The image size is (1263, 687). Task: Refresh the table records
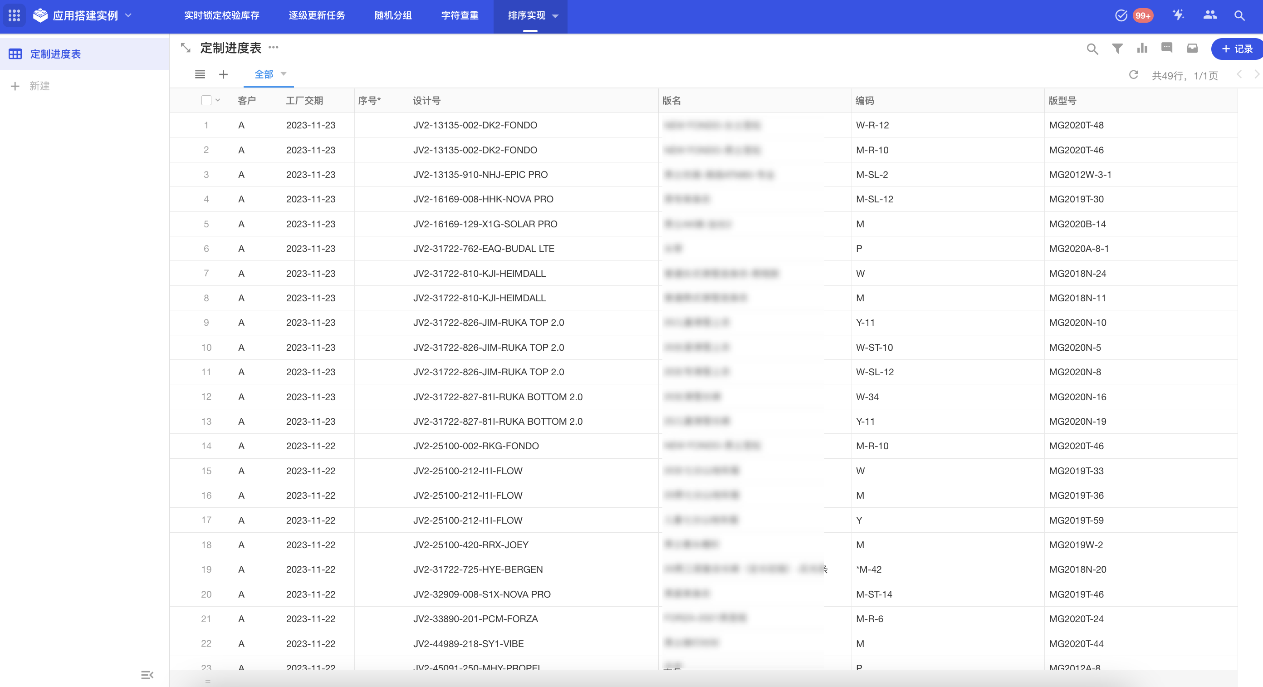click(1133, 75)
